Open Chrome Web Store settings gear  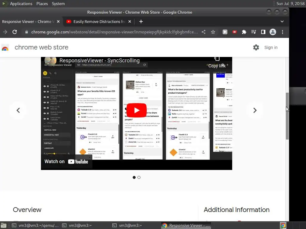coord(256,47)
